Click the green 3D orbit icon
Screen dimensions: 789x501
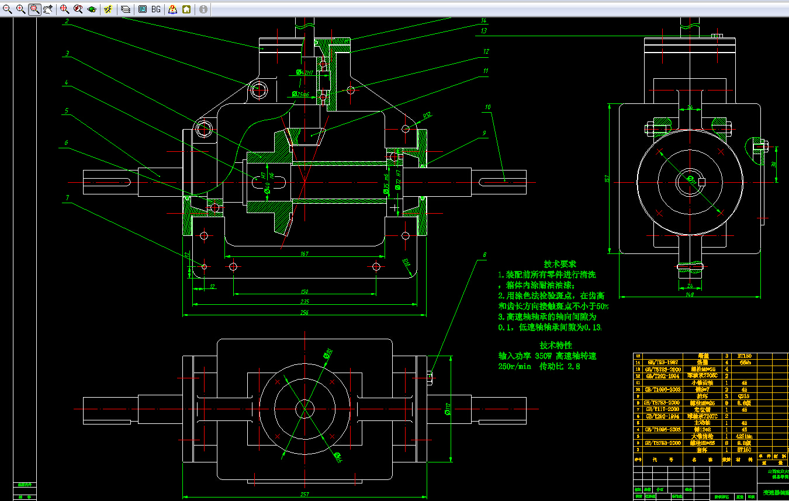click(x=92, y=9)
